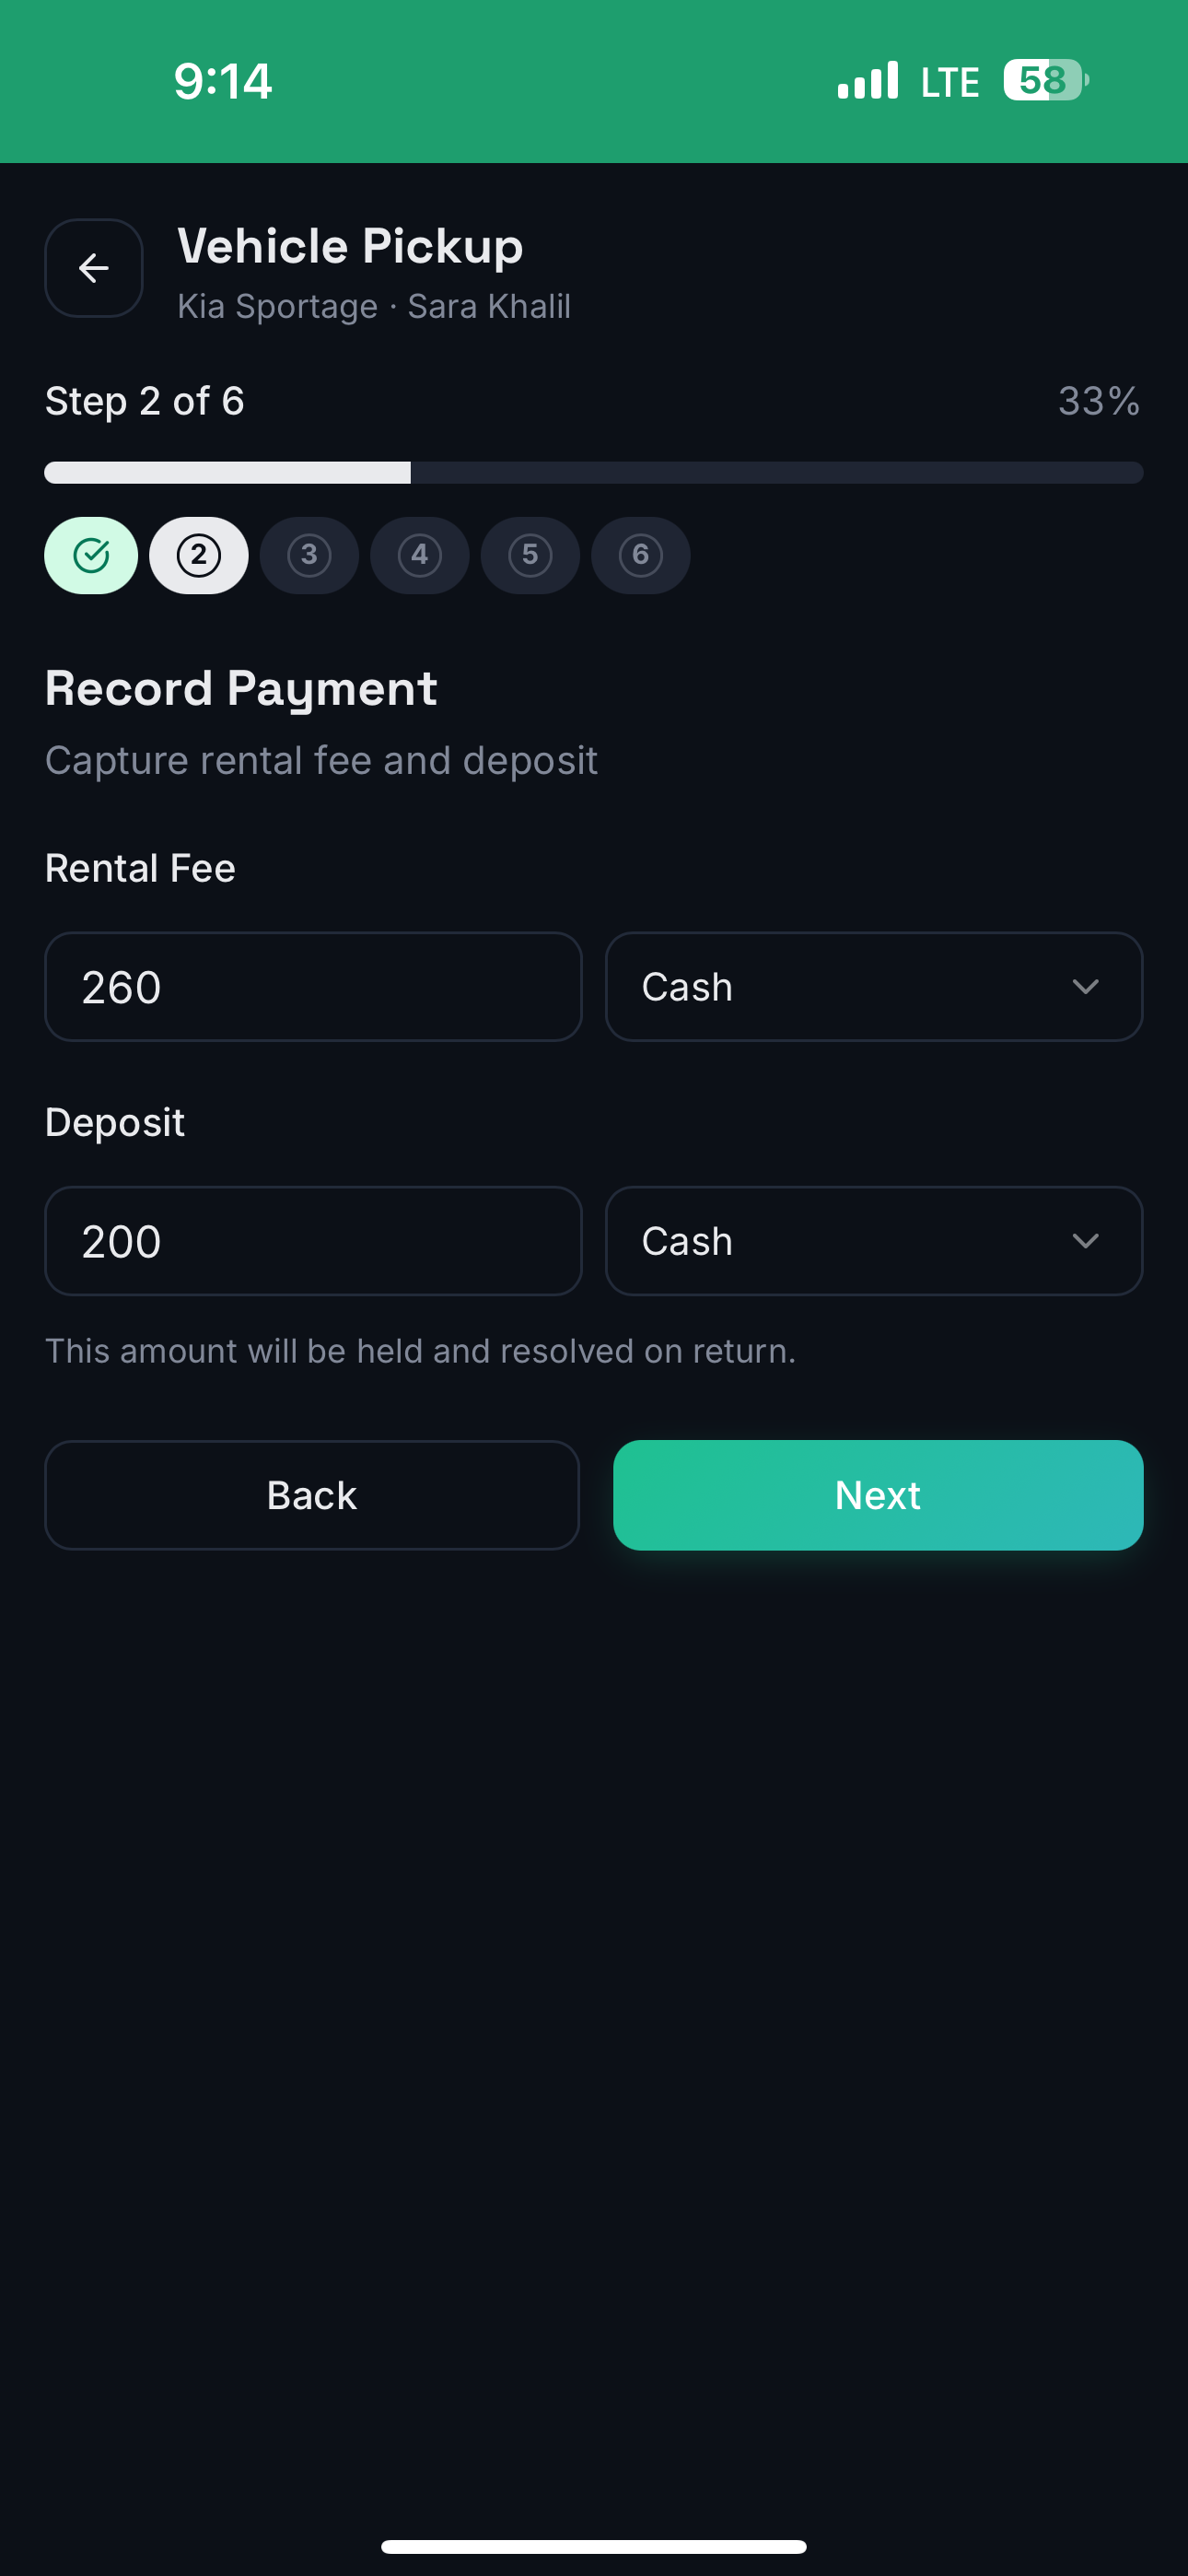Tap the cellular signal bars icon
This screenshot has height=2576, width=1188.
[868, 80]
